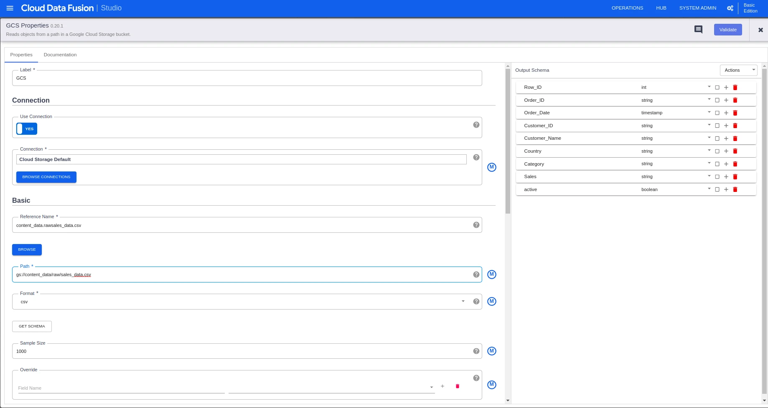Click the Cloud Data Fusion logo link
This screenshot has height=408, width=768.
(57, 8)
